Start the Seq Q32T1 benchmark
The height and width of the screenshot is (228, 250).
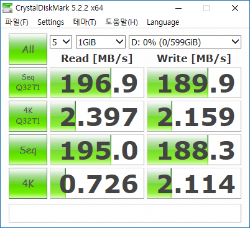coord(28,83)
